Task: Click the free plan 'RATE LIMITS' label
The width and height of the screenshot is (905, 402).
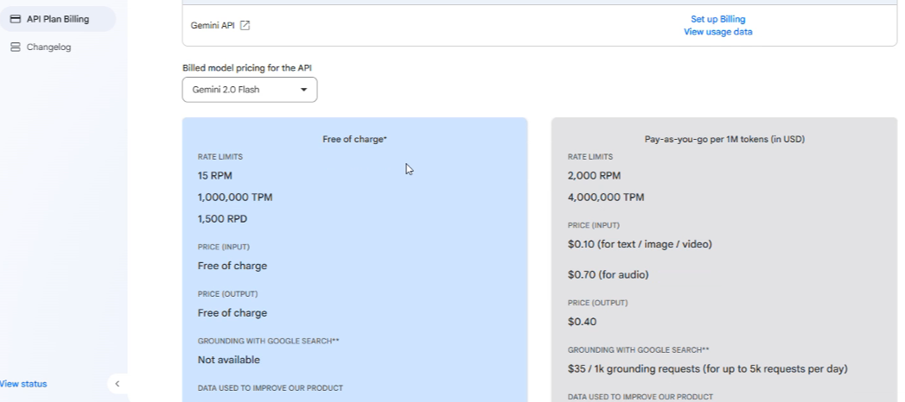Action: point(220,157)
